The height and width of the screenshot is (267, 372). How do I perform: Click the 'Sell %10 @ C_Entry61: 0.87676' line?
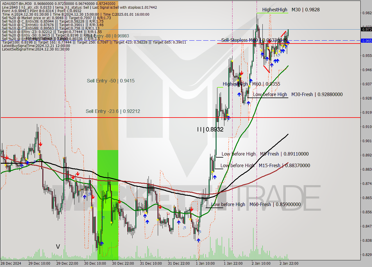click(53, 25)
